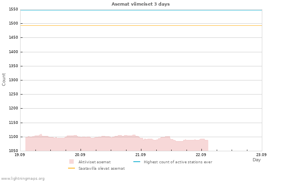Click the 19.09 date axis label
The height and width of the screenshot is (181, 282).
tap(20, 155)
